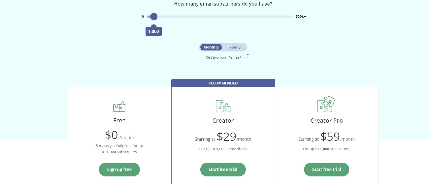Start free trial on the Creator plan
429x184 pixels.
(223, 169)
